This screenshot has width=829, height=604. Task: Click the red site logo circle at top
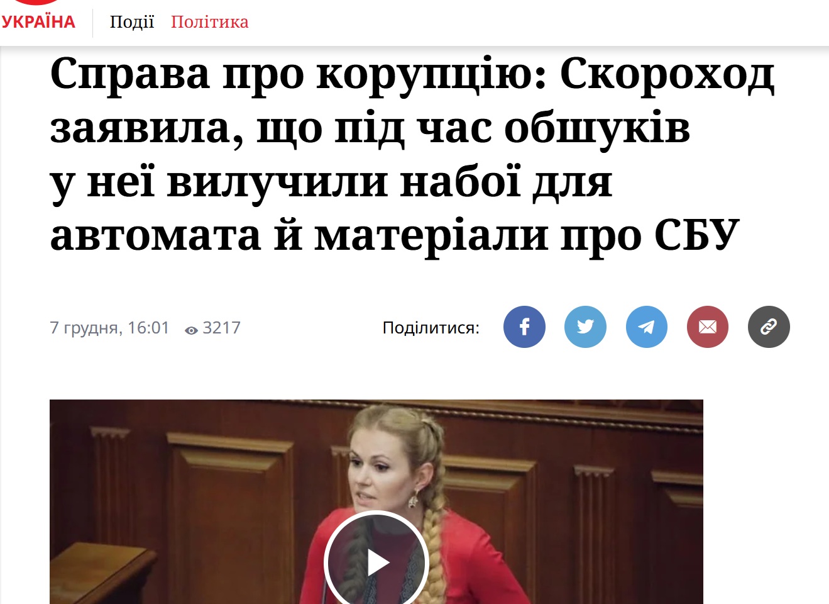point(36,3)
